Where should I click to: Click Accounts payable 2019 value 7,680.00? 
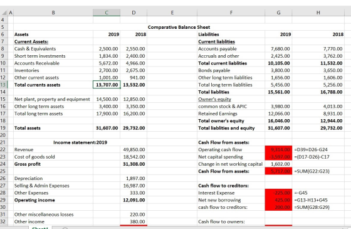coord(278,49)
